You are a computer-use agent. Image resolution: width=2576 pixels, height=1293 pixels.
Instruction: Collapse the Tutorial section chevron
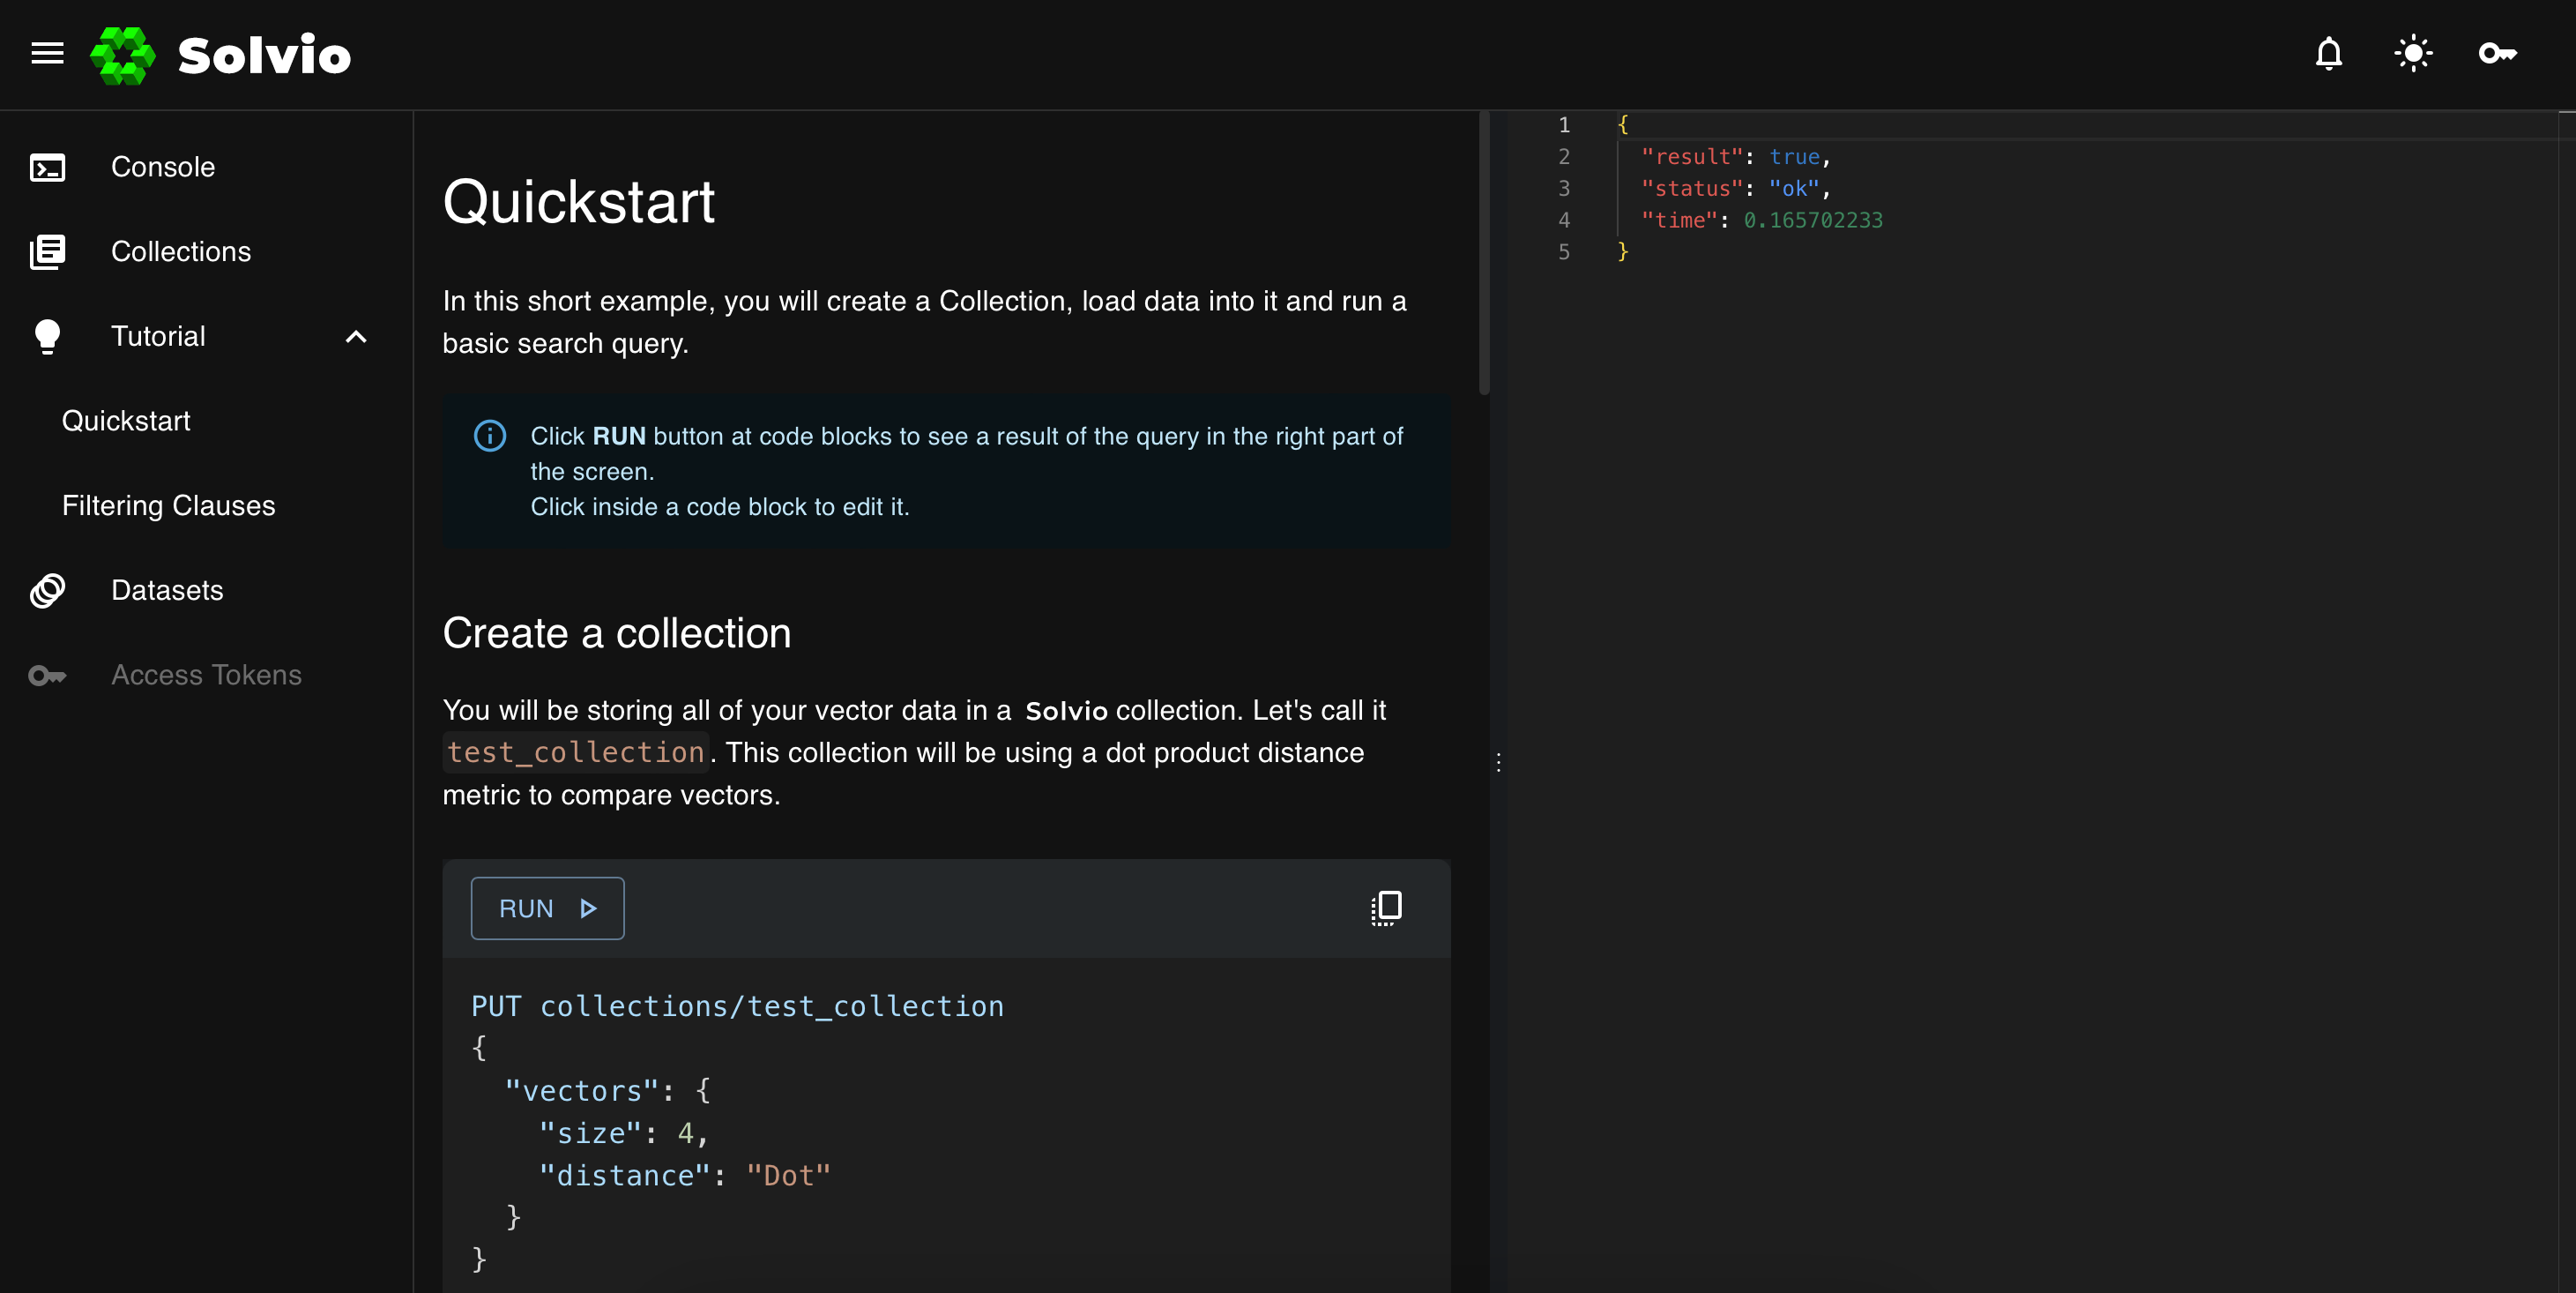coord(356,336)
